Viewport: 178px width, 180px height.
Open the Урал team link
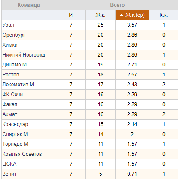(8, 25)
